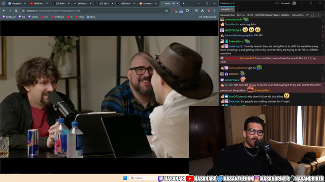Click username SakuraGore in chat

236,41
